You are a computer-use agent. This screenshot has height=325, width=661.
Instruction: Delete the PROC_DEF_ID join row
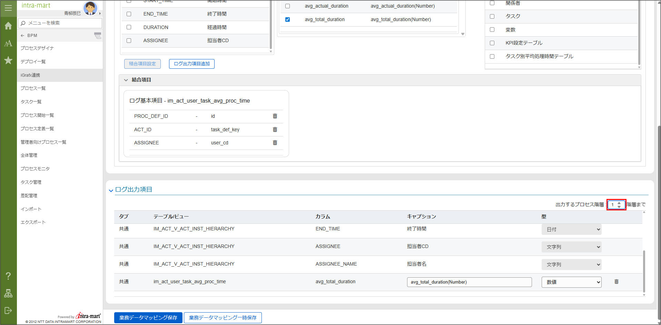click(275, 116)
